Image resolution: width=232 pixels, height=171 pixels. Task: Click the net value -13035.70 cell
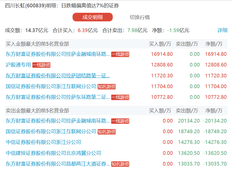coord(215,164)
